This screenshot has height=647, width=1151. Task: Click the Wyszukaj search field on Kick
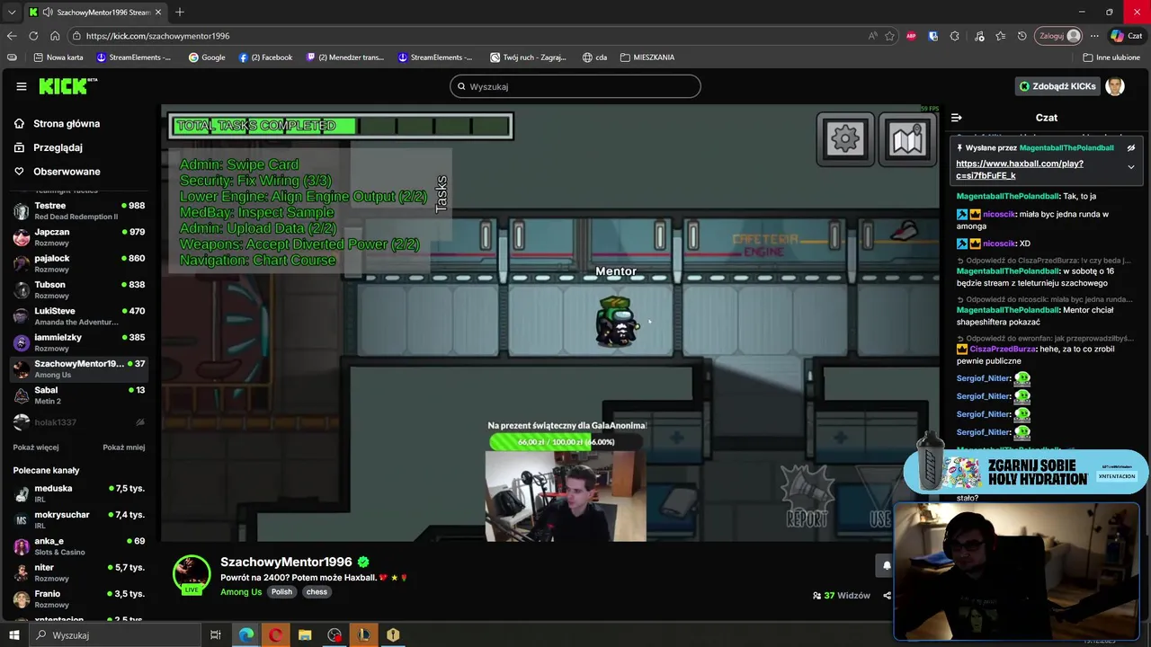coord(575,86)
